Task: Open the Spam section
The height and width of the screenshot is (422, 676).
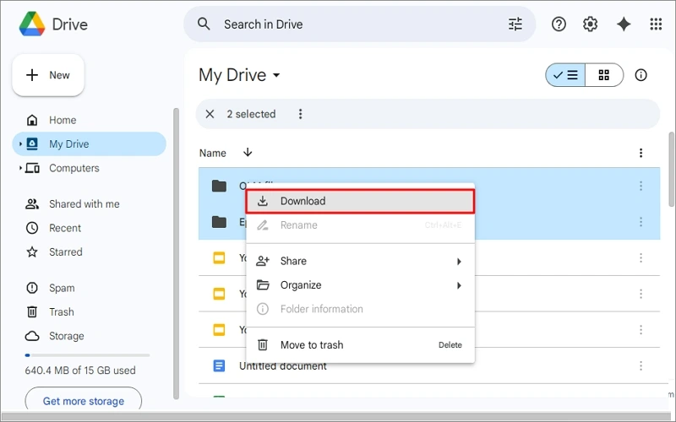Action: coord(90,288)
